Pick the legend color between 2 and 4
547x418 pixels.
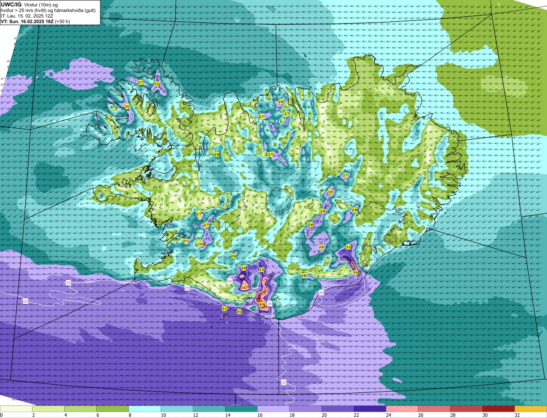48,409
